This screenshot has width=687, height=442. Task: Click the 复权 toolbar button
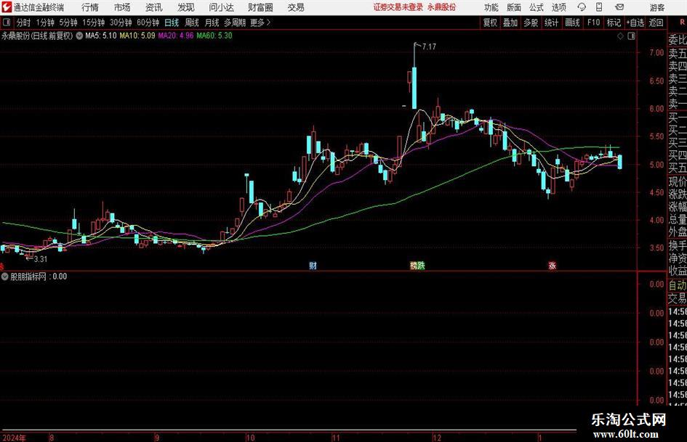[490, 22]
